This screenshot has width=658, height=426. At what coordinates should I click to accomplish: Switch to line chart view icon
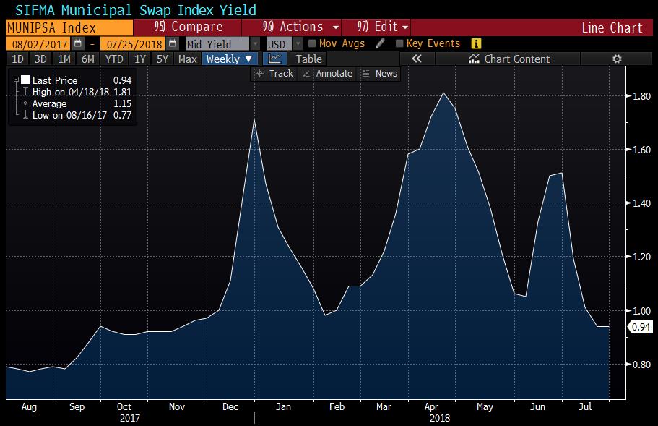coord(274,59)
